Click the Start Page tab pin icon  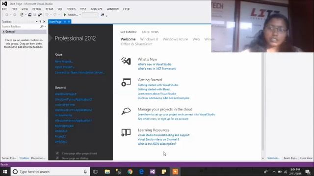pyautogui.click(x=65, y=22)
